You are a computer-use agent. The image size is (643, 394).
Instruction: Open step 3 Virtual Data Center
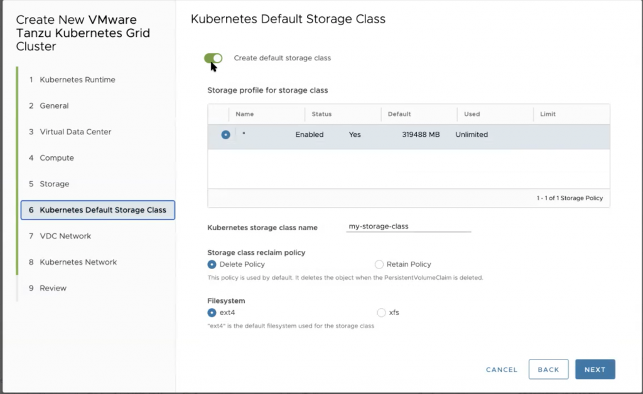75,132
